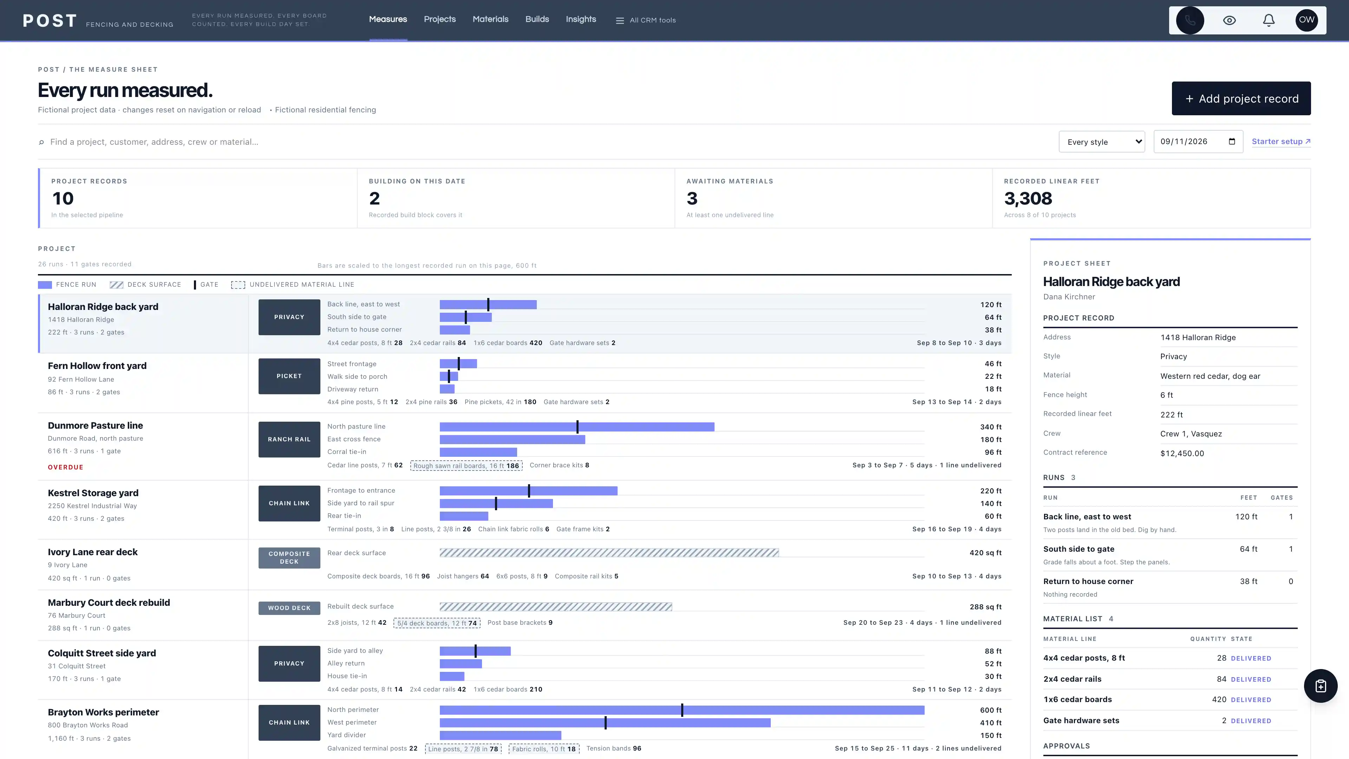Viewport: 1349px width, 759px height.
Task: Click the OVERDUE label on Dunmore Pasture
Action: click(65, 467)
